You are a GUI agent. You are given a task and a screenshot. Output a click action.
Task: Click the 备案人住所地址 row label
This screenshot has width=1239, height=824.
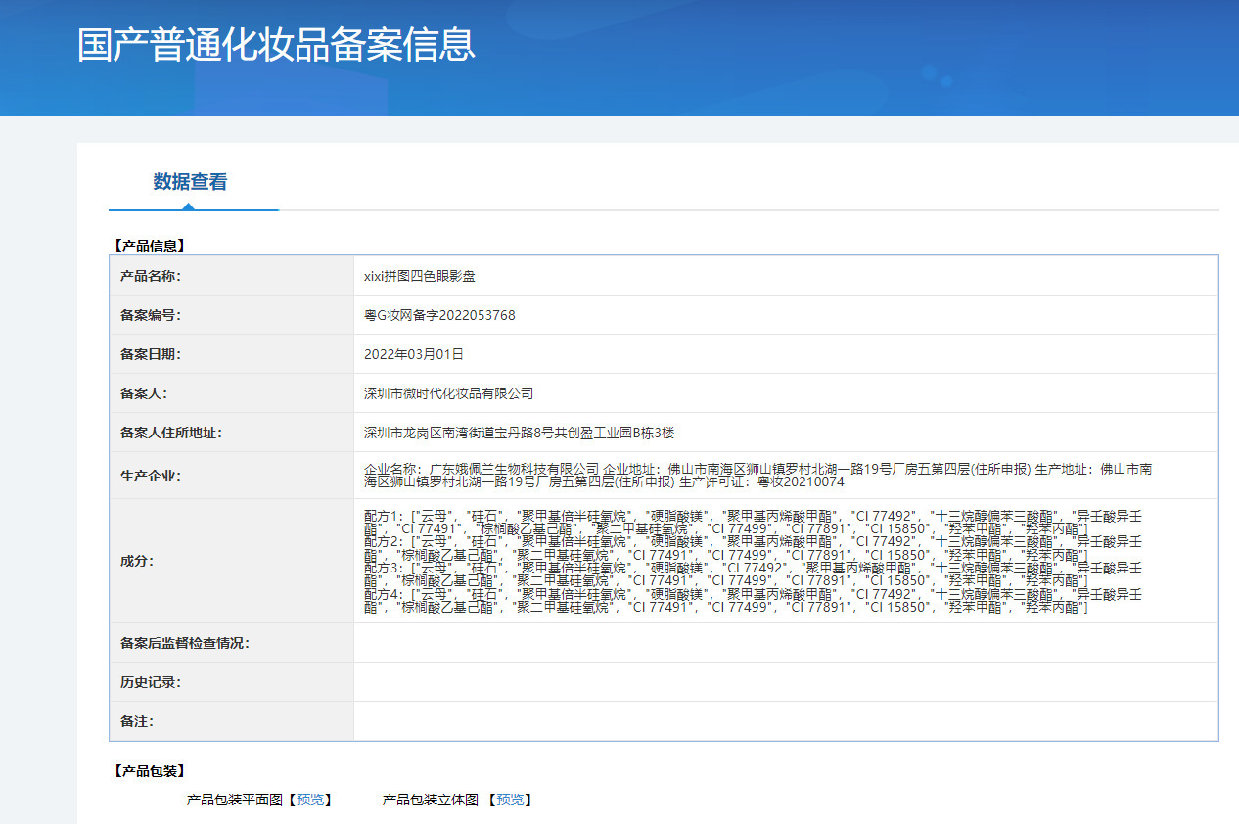point(170,433)
